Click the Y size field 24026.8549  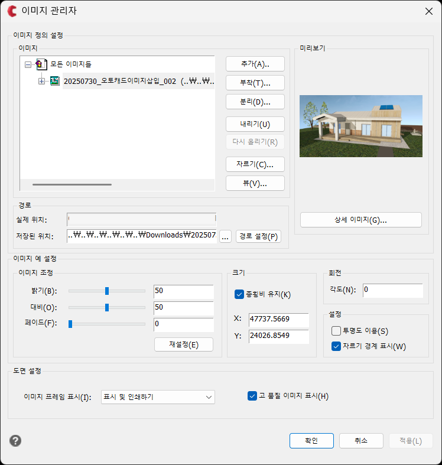(279, 336)
